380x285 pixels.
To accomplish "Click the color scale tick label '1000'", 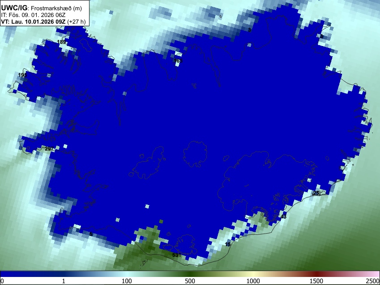I will pos(253,281).
